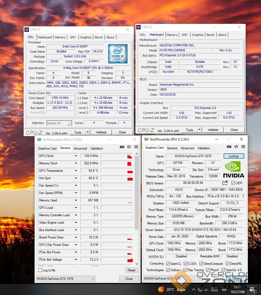
Task: Click Tools button in CPU-Z Mainboard window
Action: 190,130
